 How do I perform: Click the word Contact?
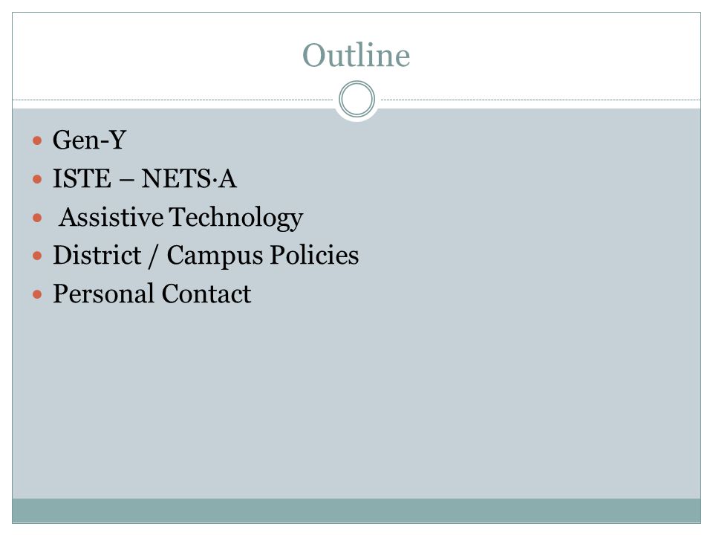[x=206, y=294]
